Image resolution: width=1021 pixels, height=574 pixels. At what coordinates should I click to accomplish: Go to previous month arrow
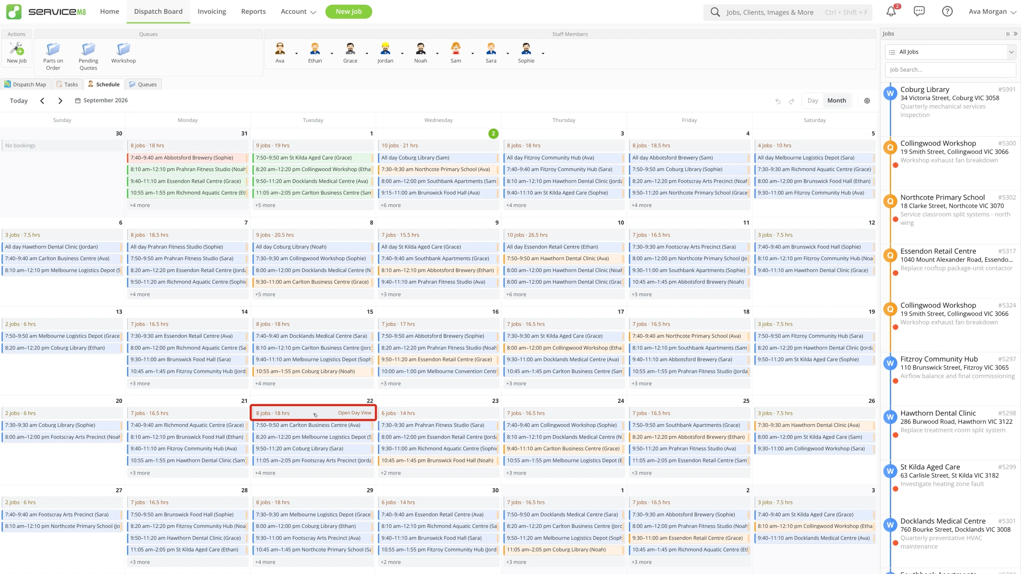tap(42, 101)
